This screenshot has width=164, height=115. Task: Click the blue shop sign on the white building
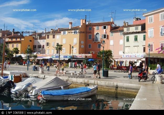coord(133,56)
